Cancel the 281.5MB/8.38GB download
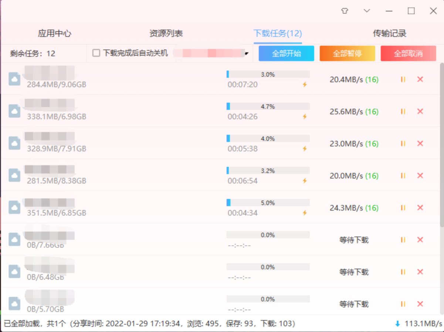 (x=420, y=176)
